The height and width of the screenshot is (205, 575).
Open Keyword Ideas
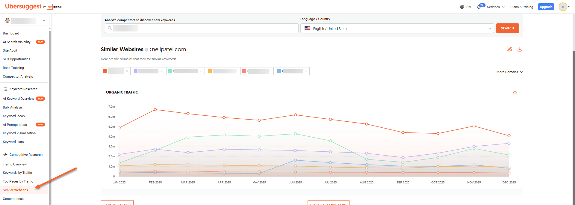click(14, 116)
